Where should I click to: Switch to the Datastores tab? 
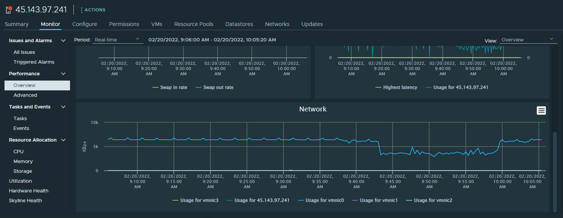click(239, 24)
